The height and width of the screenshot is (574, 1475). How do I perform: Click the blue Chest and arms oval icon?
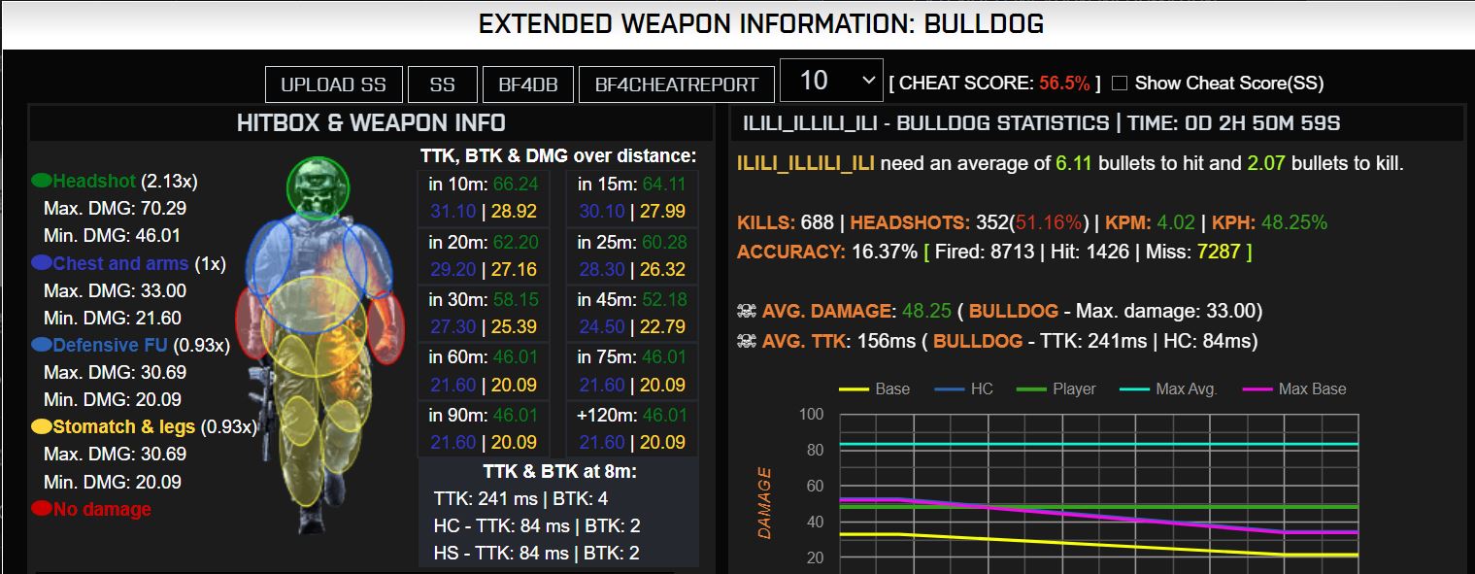click(x=42, y=263)
